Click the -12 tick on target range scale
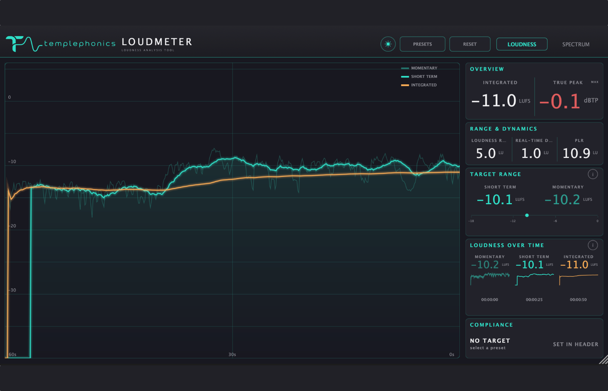 point(513,221)
